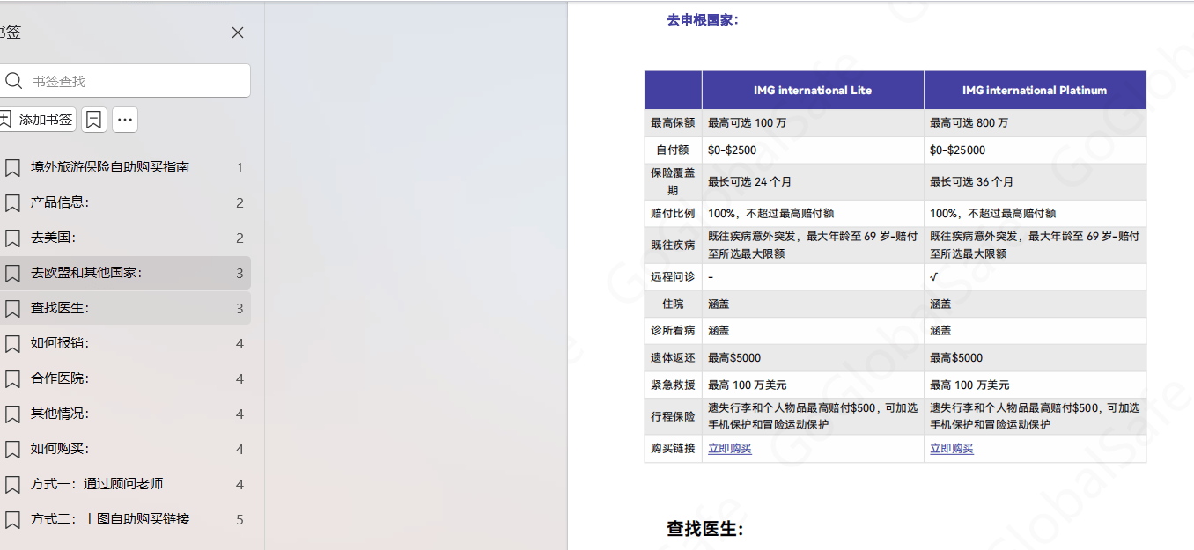Click bookmark icon beside 方式二：上图自助购买链接
Screen dimensions: 1194x550
coord(12,519)
